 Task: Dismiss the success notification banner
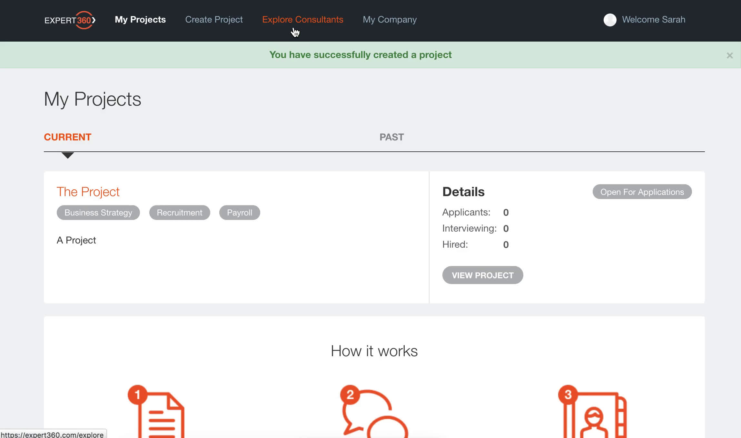tap(730, 55)
